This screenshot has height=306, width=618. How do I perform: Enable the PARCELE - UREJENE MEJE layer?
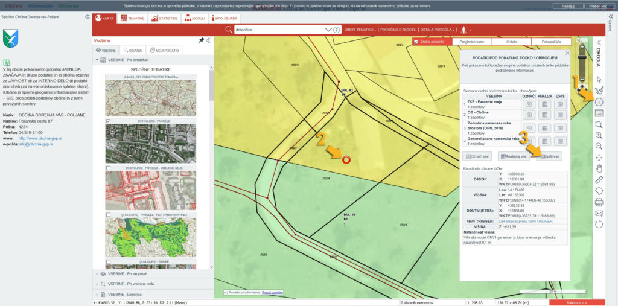pos(108,168)
